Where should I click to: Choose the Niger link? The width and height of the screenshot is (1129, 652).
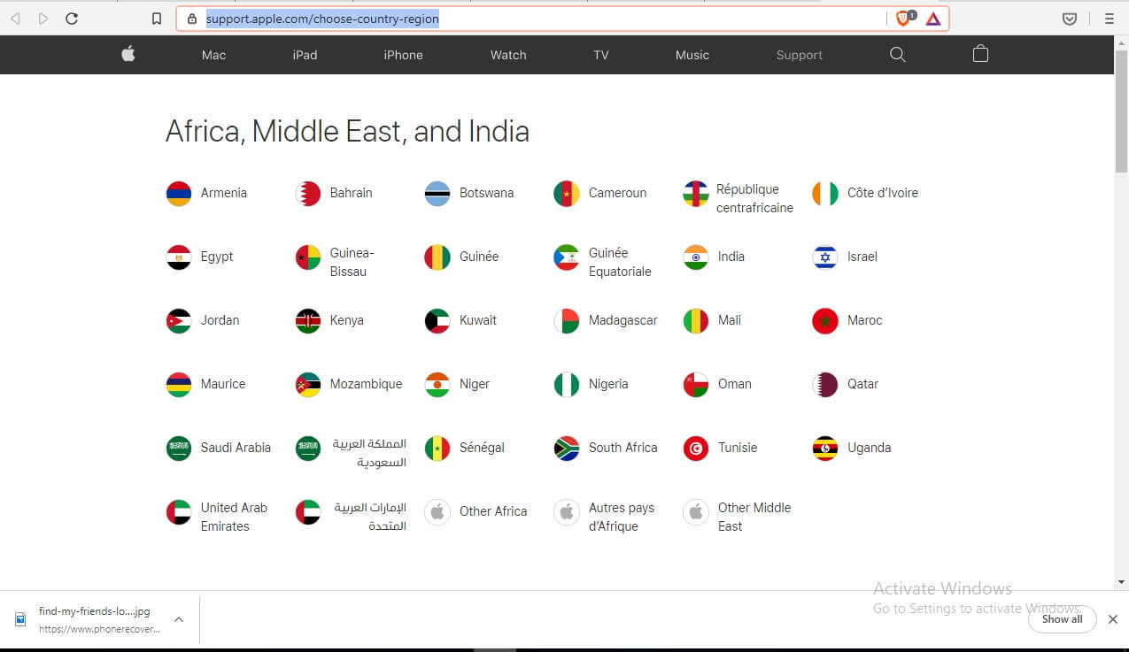click(475, 384)
